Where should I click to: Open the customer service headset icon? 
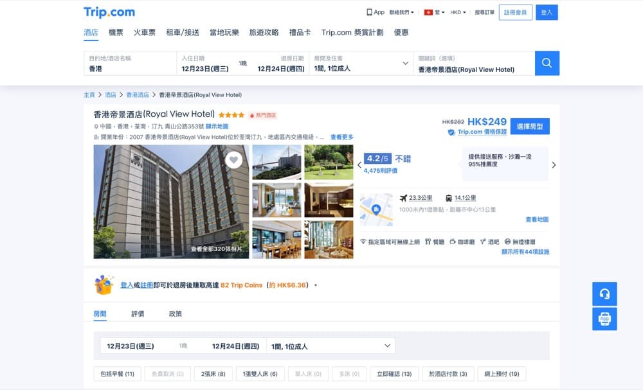[x=604, y=294]
